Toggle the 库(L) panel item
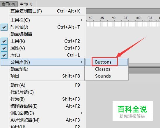Image resolution: width=160 pixels, height=128 pixels. click(x=43, y=55)
